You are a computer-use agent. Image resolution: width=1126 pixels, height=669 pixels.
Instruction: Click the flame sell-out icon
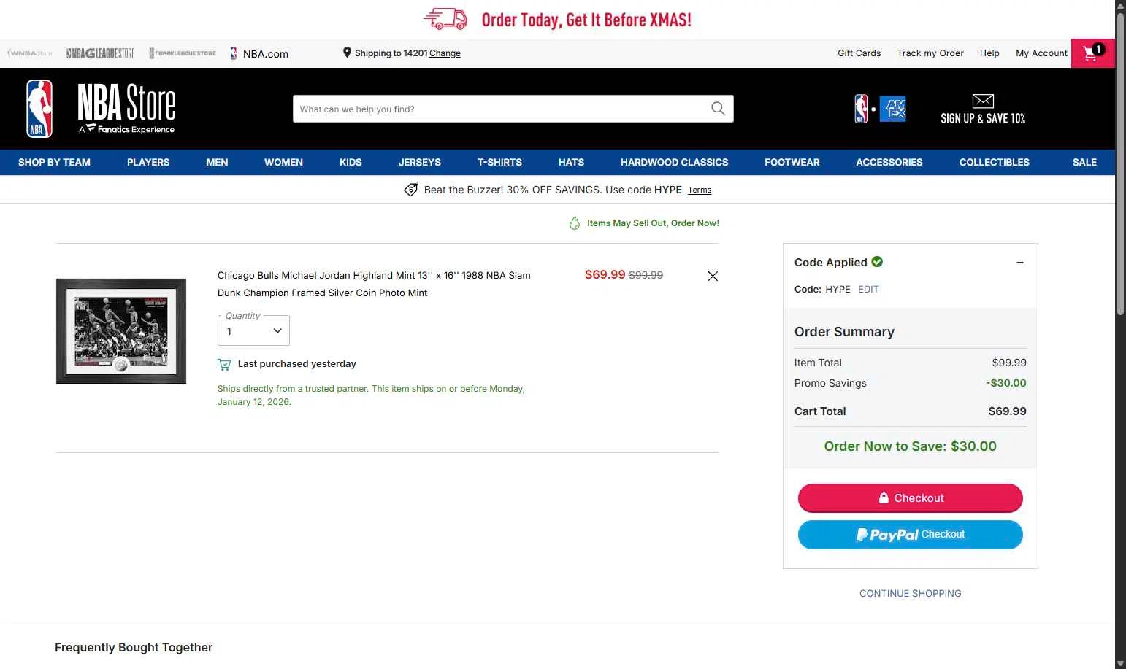click(575, 223)
